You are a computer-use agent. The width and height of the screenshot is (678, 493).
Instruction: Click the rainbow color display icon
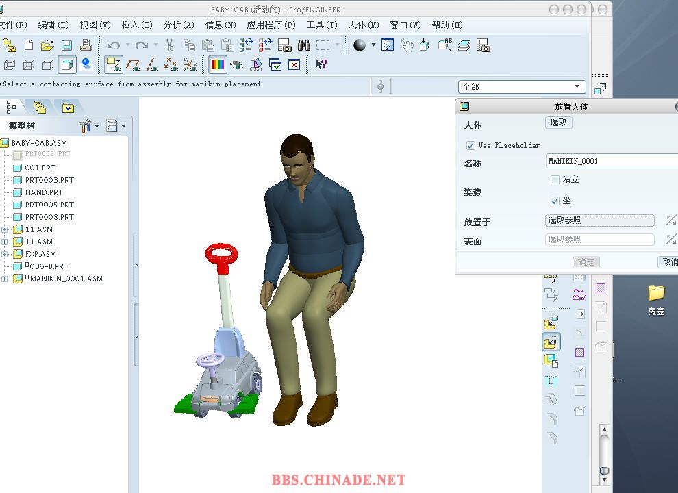(x=218, y=65)
